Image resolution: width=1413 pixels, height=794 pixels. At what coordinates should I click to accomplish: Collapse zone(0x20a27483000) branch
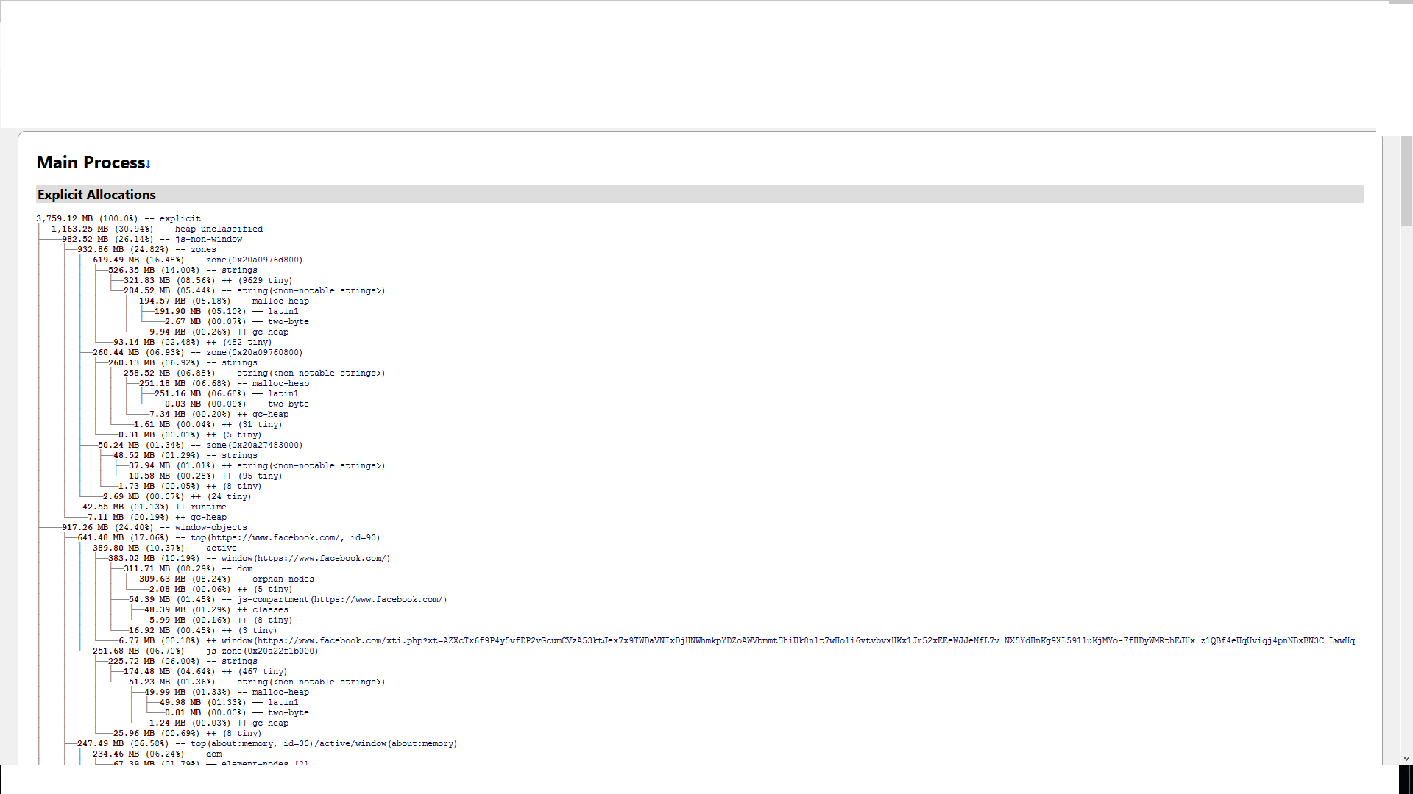coord(254,446)
